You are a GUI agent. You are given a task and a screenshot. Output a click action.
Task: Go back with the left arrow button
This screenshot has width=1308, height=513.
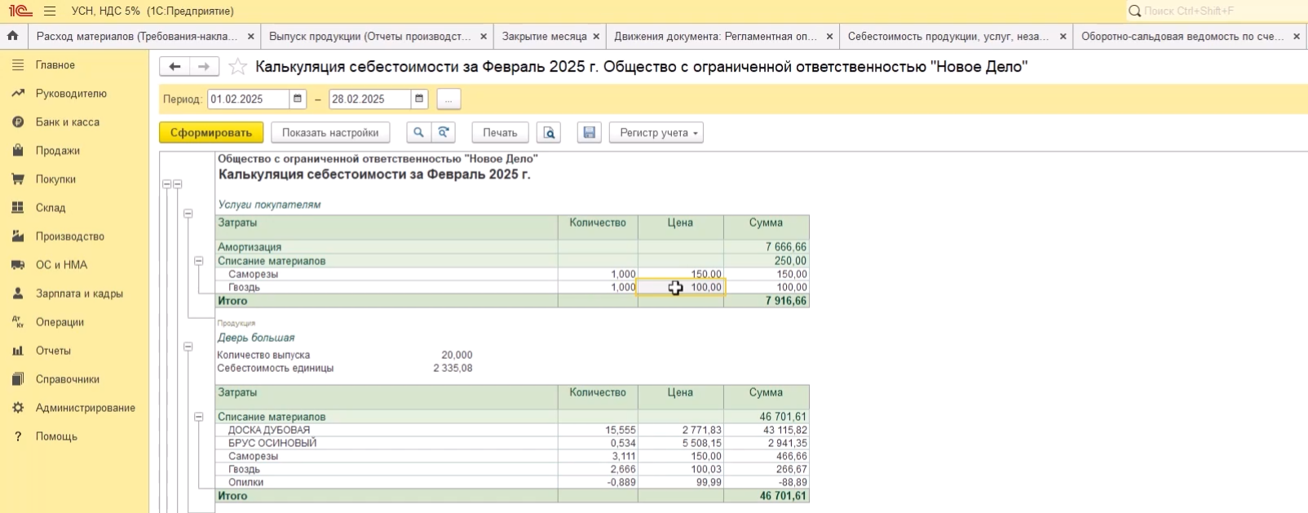(x=175, y=67)
